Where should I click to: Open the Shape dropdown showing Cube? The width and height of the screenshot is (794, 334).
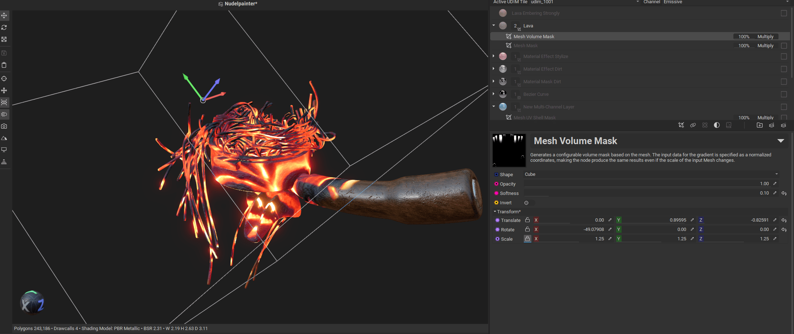(650, 174)
